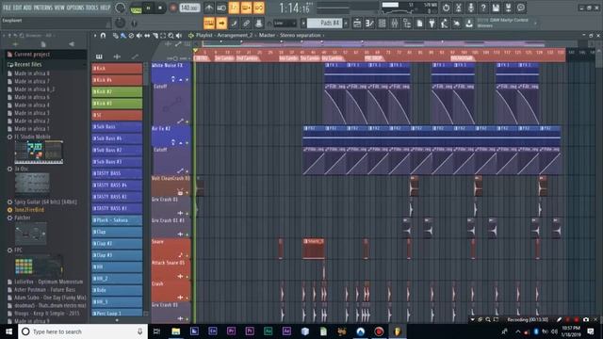This screenshot has width=603, height=339.
Task: Open the EDIT menu
Action: pos(18,8)
